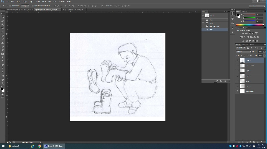Hide the Background layer visibility eye

237,91
